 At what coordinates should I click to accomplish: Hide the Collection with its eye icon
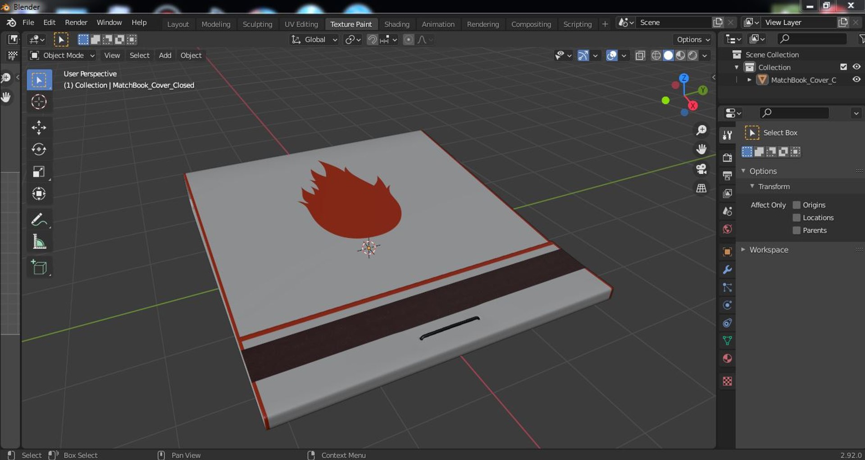pos(856,67)
